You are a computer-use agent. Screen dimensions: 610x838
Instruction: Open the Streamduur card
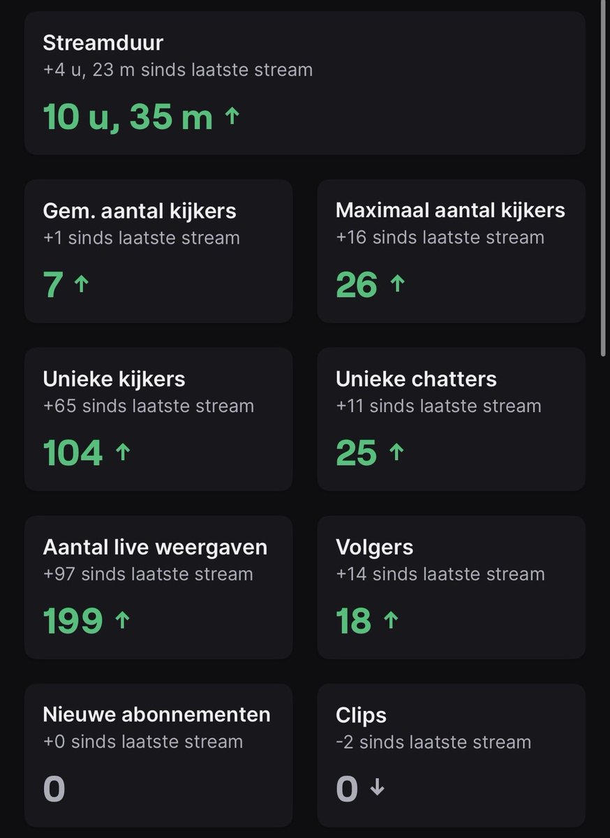point(305,83)
